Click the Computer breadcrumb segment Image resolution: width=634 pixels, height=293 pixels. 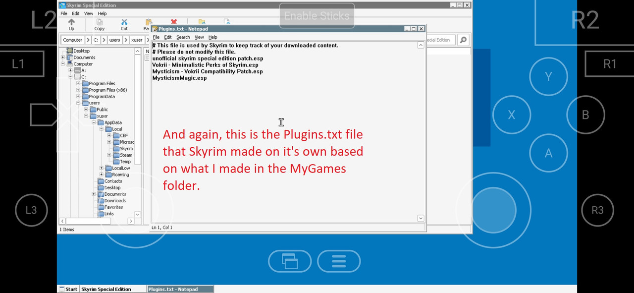pyautogui.click(x=73, y=40)
